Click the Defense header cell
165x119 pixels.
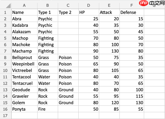[x=132, y=12]
